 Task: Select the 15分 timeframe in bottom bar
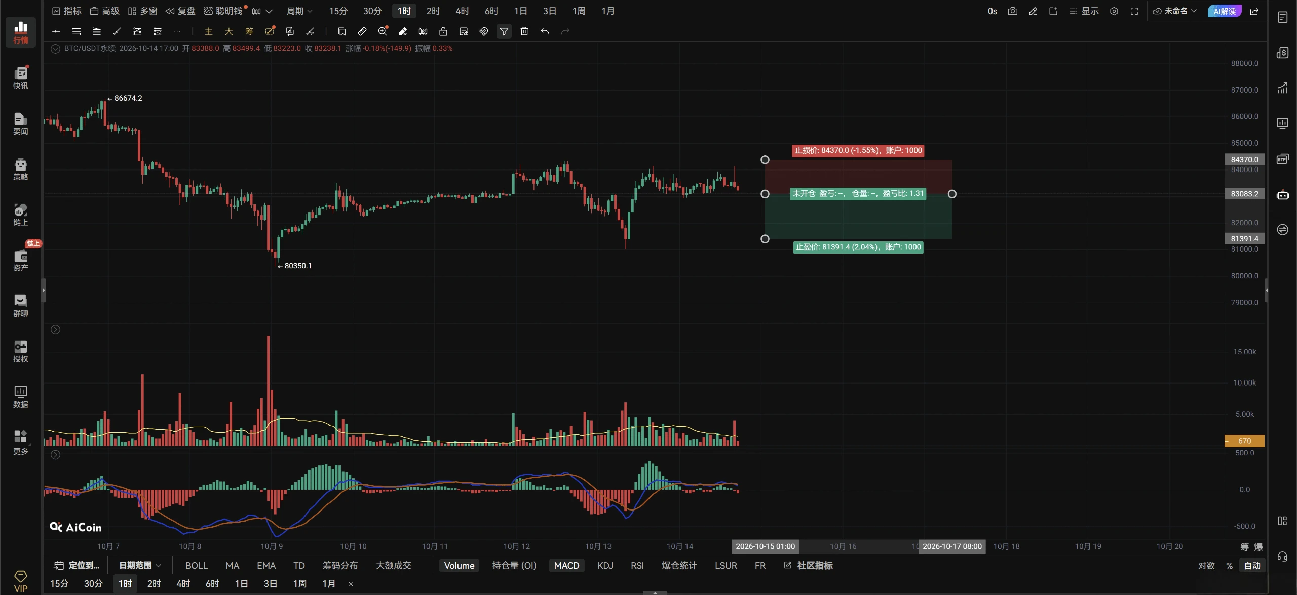(x=59, y=583)
